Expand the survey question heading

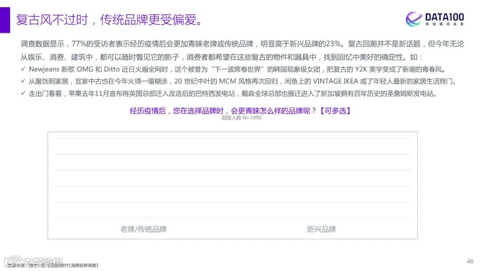(240, 111)
